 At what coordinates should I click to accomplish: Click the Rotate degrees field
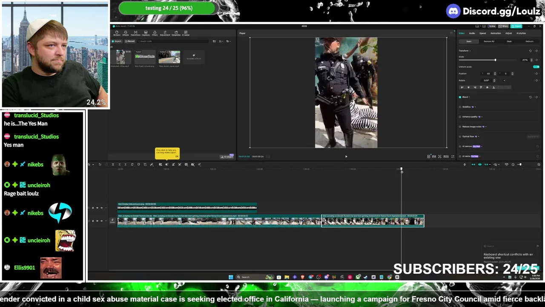[487, 80]
